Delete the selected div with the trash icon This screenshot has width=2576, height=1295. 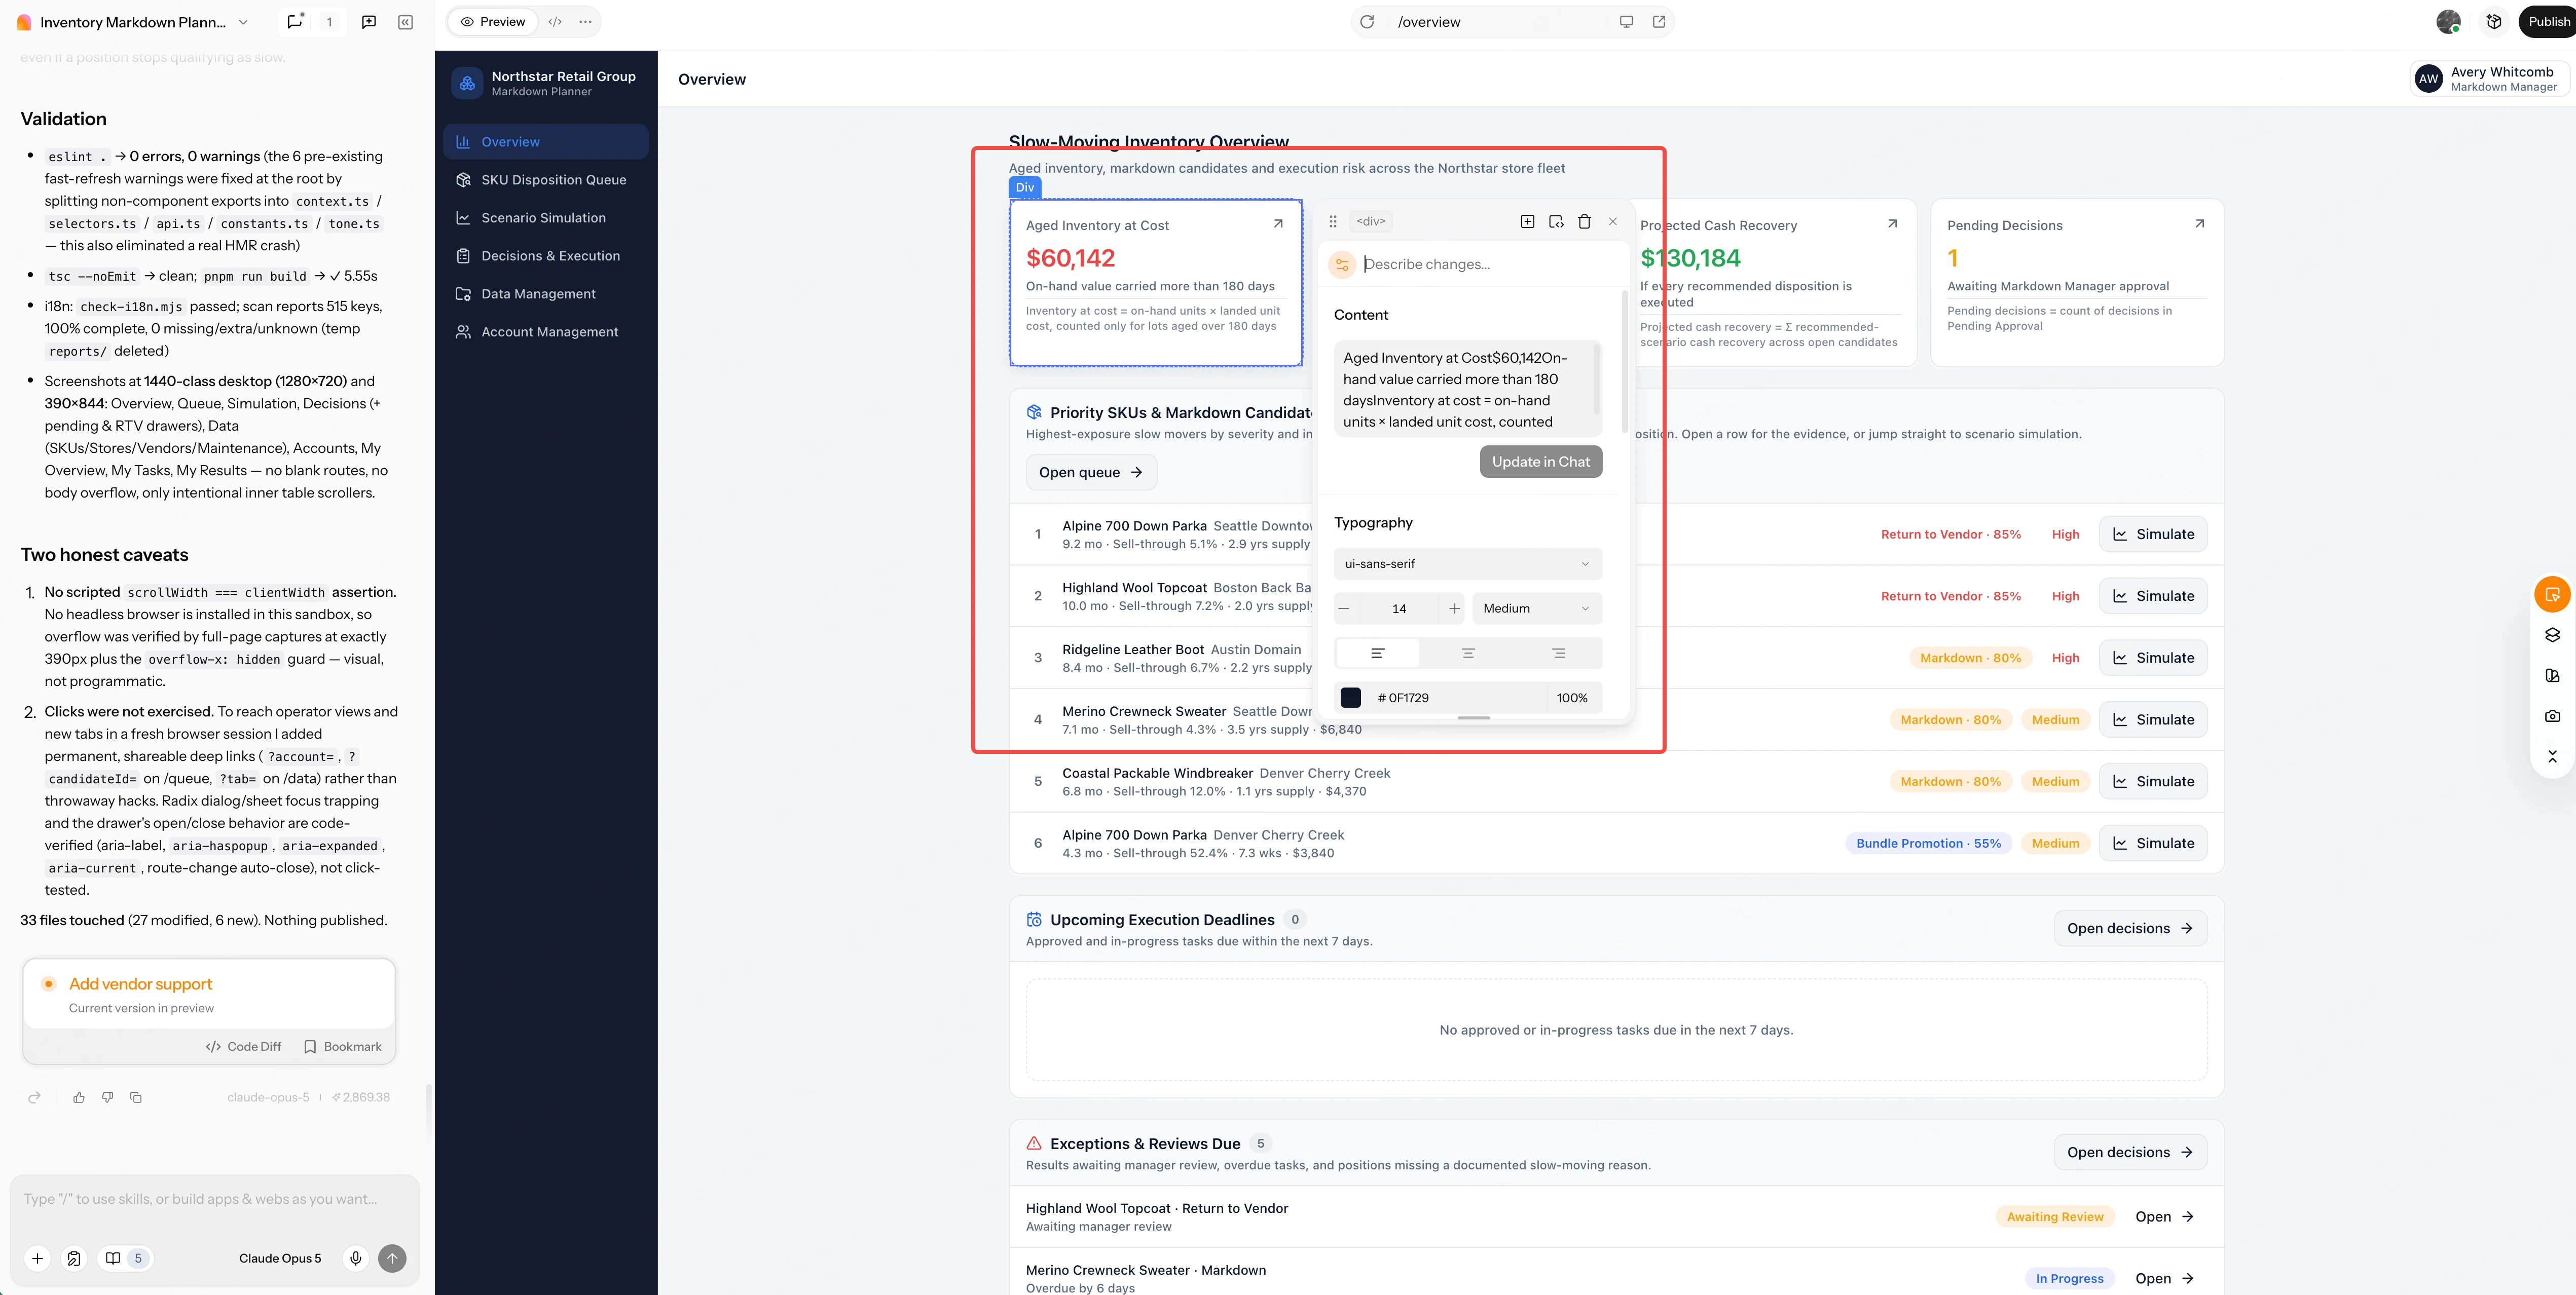1584,222
